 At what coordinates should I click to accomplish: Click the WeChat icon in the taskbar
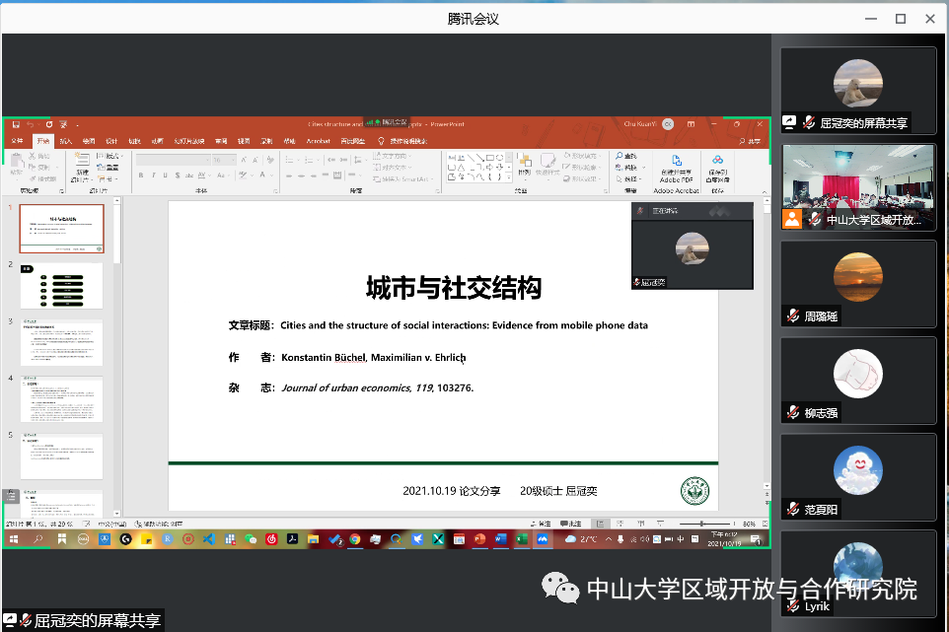251,539
